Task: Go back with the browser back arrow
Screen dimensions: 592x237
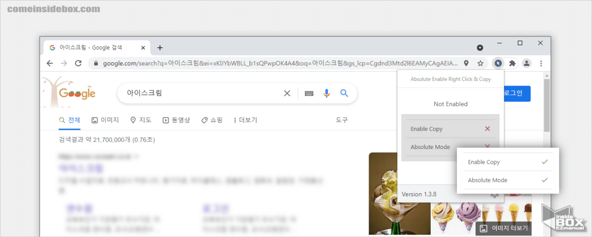Action: point(50,63)
